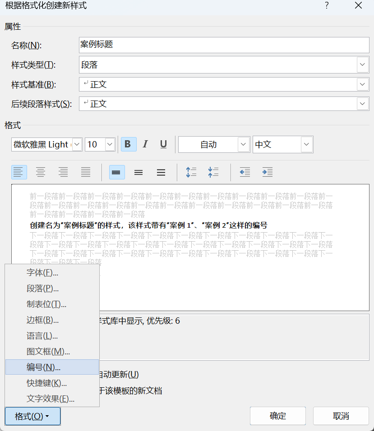This screenshot has height=431, width=374.
Task: Toggle the Underline formatting button
Action: [x=163, y=144]
